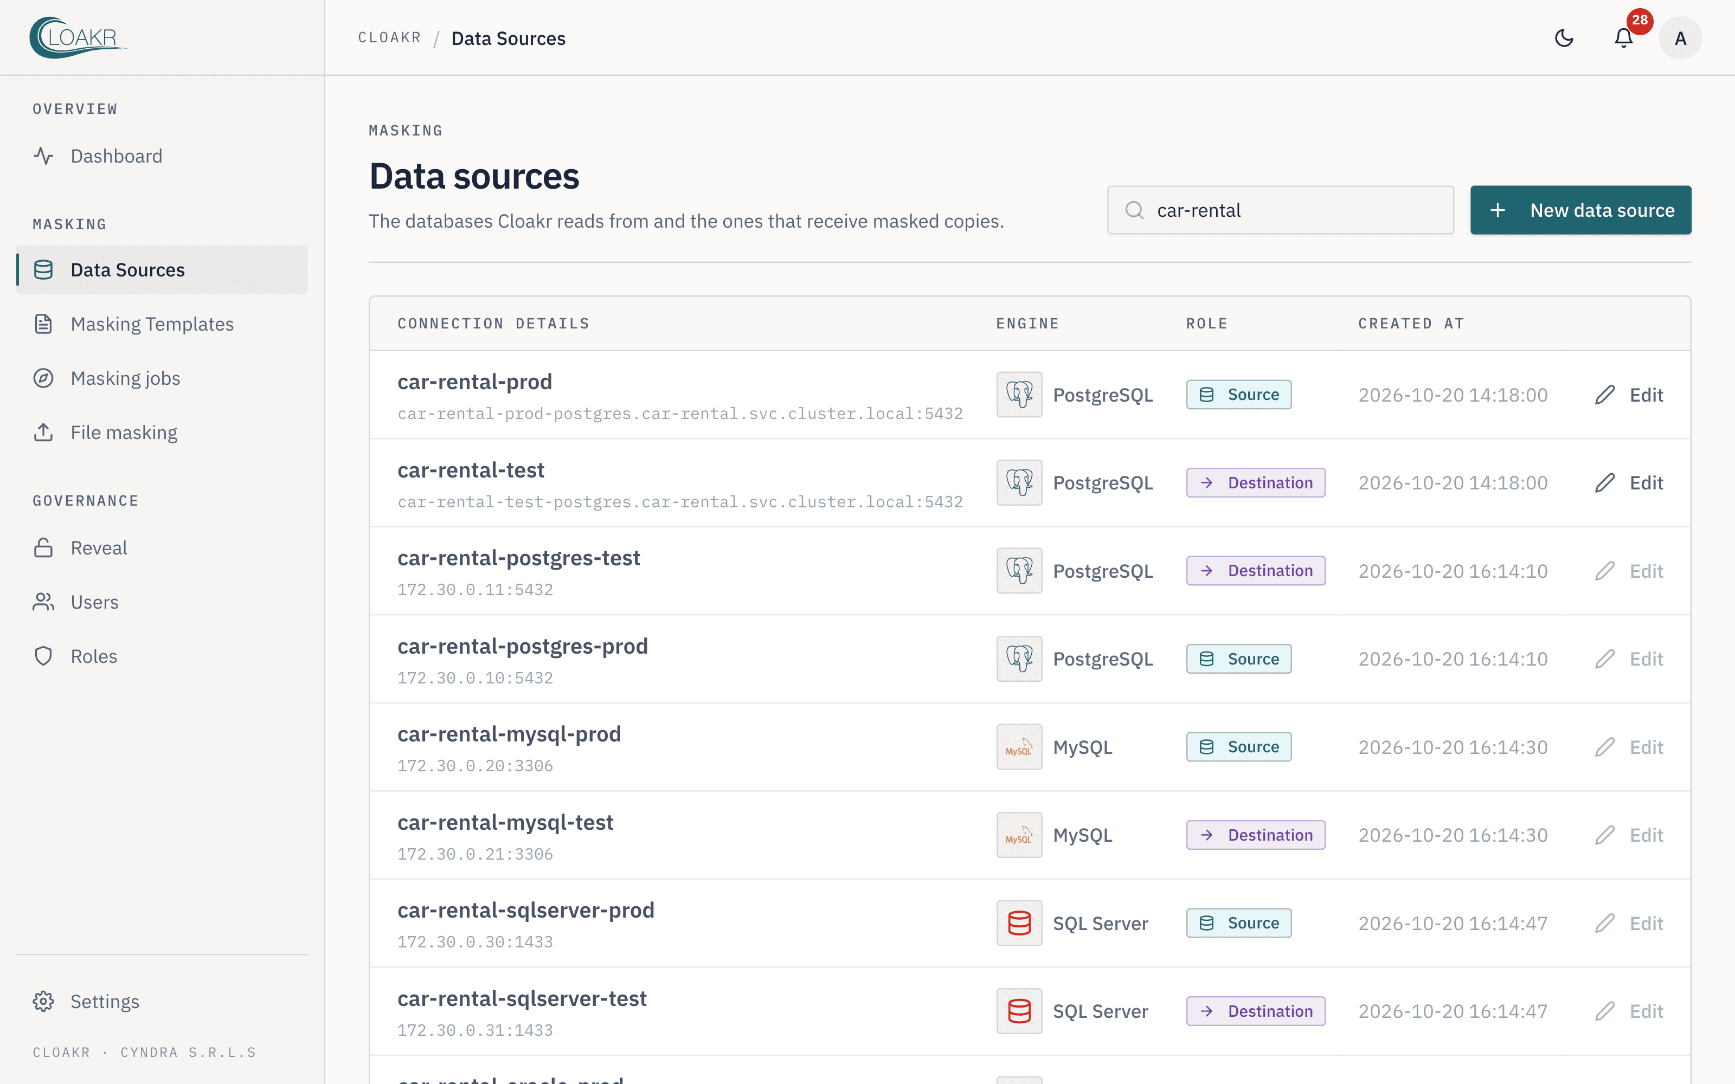Edit car-rental-postgres-prod row
This screenshot has width=1735, height=1084.
click(1629, 659)
